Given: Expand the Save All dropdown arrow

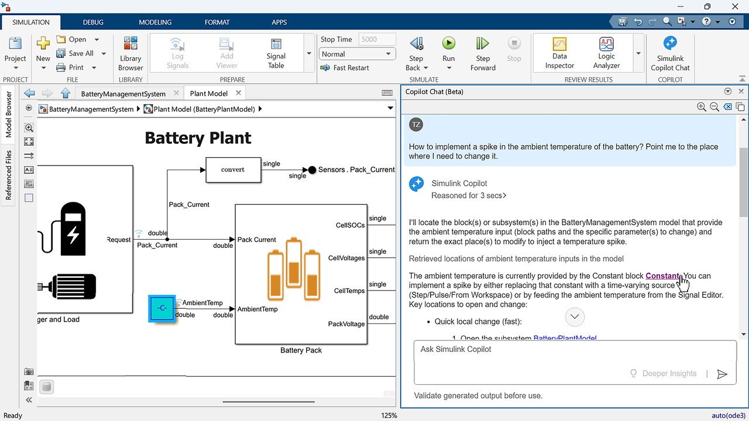Looking at the screenshot, I should [104, 54].
